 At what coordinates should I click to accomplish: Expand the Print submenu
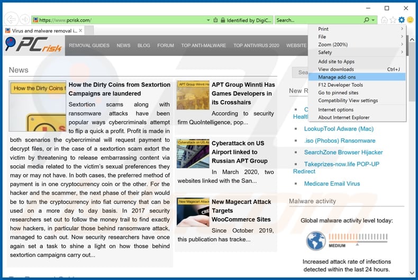[357, 29]
